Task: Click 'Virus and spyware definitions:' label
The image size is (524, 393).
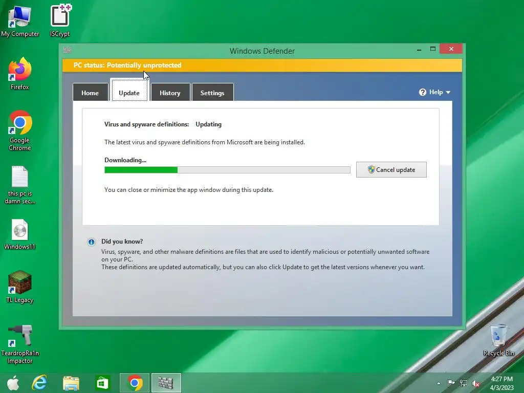Action: [x=147, y=124]
